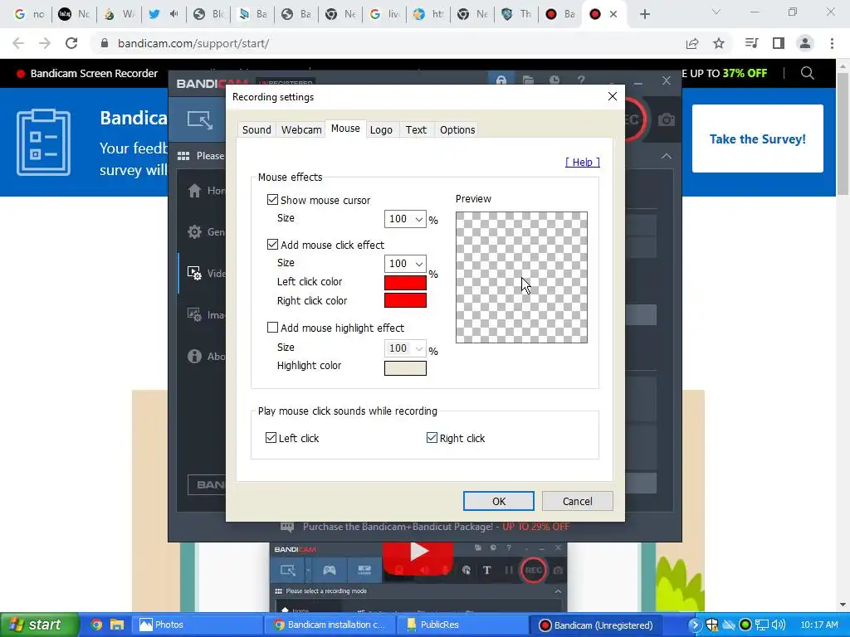Open Bandicam General settings gear item
Image resolution: width=850 pixels, height=637 pixels.
point(206,232)
